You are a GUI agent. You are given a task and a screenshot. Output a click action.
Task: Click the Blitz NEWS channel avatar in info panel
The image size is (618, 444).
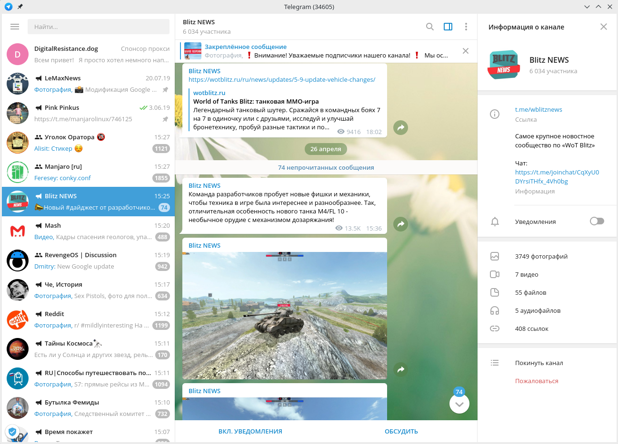(x=504, y=65)
